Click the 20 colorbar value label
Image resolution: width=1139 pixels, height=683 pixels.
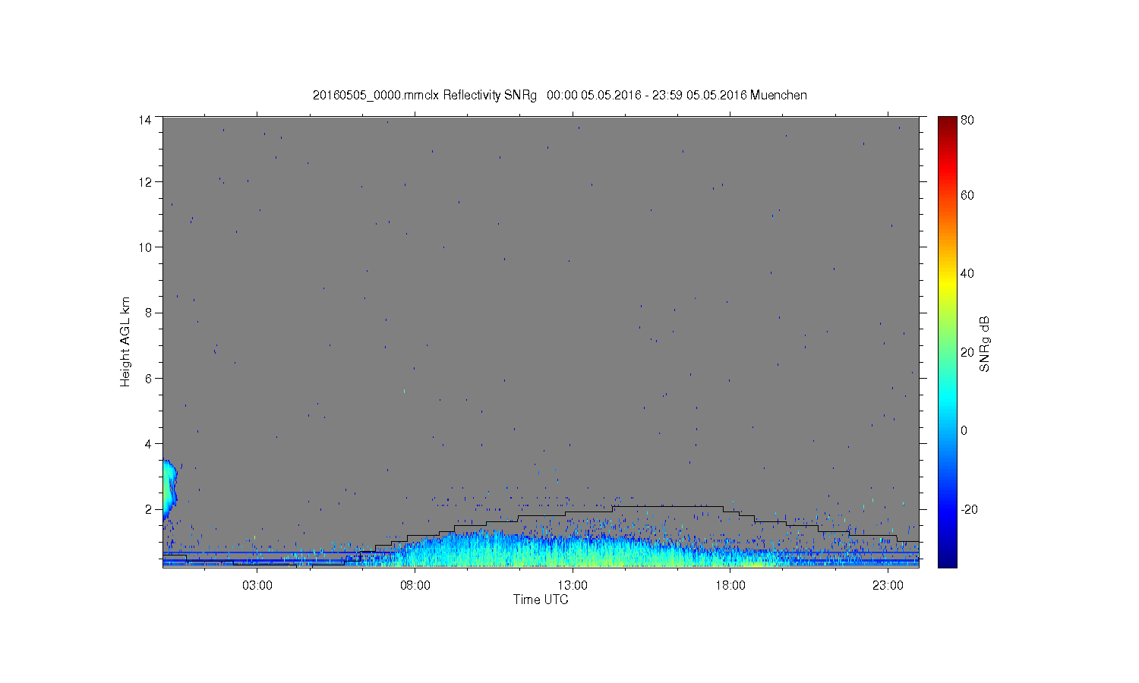967,352
